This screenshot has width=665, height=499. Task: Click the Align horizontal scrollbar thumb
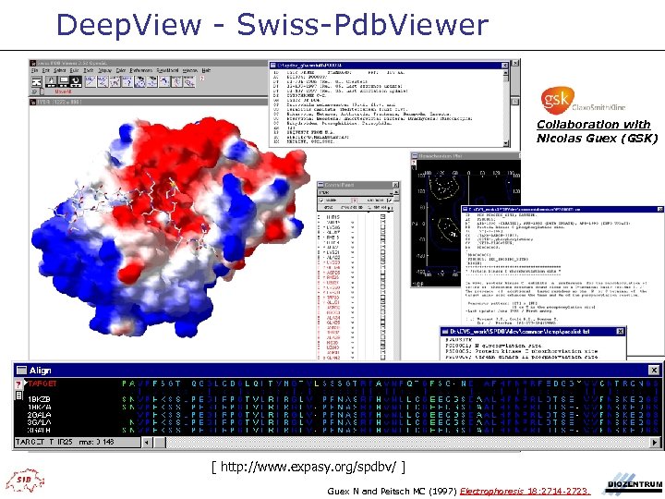pos(160,442)
